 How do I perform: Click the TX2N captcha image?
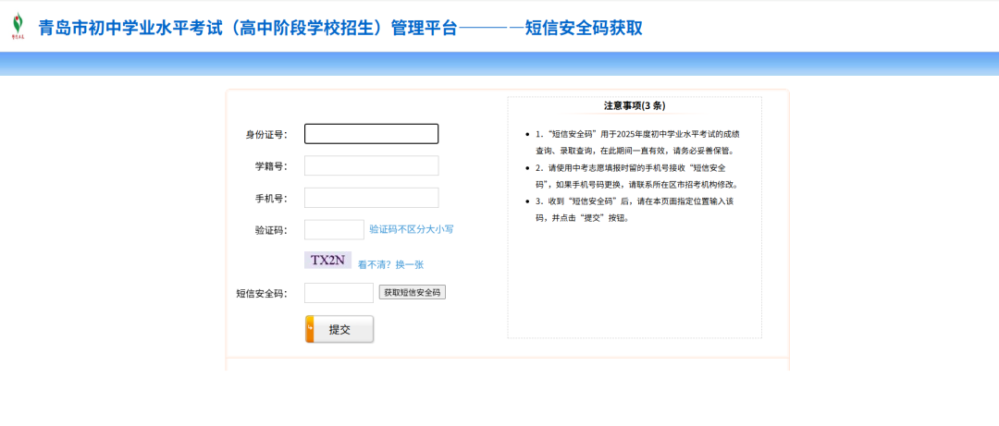[x=327, y=260]
